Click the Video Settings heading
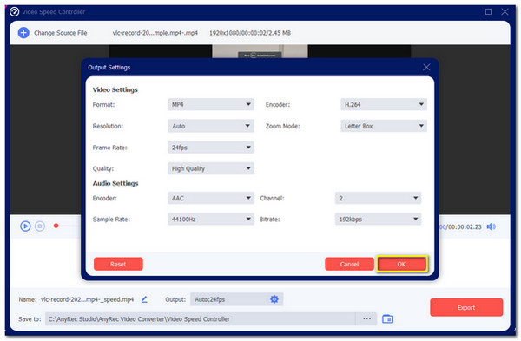This screenshot has width=521, height=341. click(115, 89)
